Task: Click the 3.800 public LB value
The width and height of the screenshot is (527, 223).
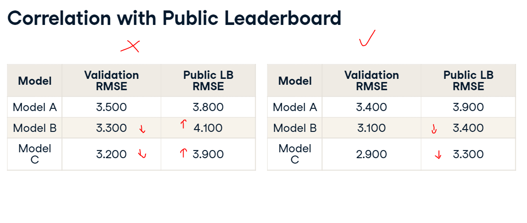Action: pos(208,107)
